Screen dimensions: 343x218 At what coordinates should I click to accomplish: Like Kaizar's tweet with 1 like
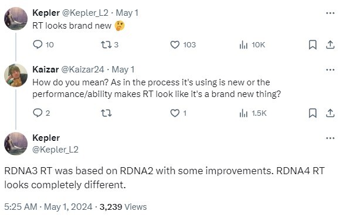175,113
